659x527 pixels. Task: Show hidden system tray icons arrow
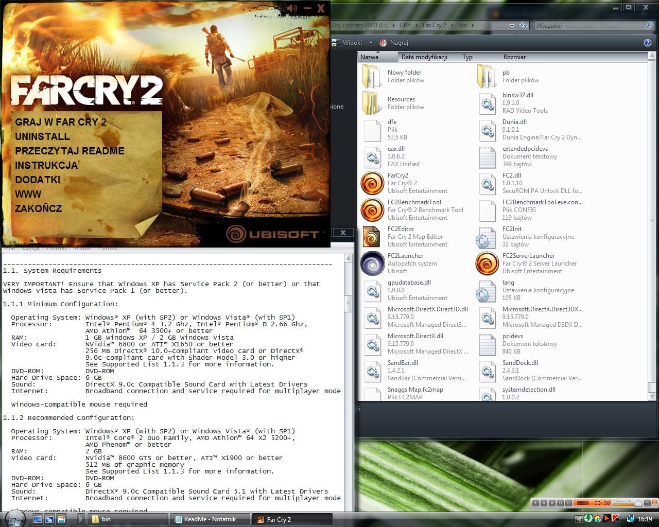(x=579, y=519)
